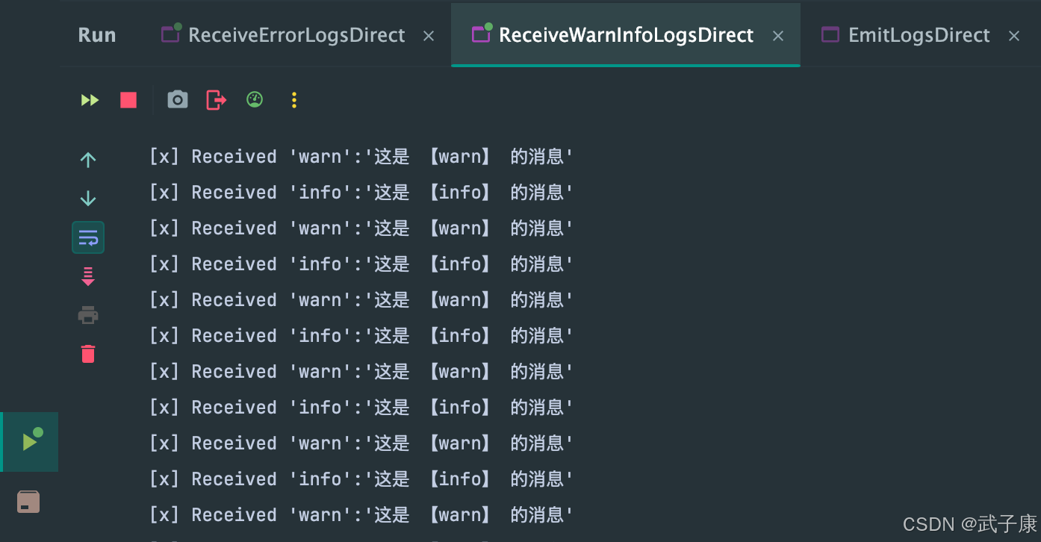Switch to EmitLogsDirect tab
This screenshot has width=1041, height=542.
pyautogui.click(x=919, y=34)
